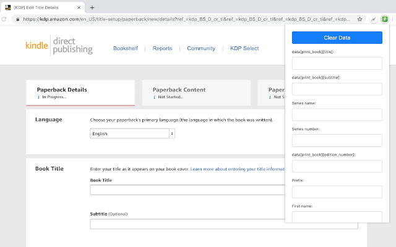Open the Bookshelf menu

point(127,48)
